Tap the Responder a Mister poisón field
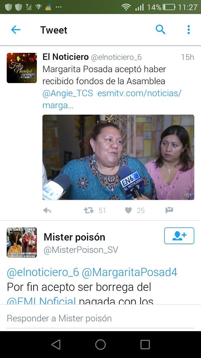Image resolution: width=201 pixels, height=358 pixels. coord(100,318)
